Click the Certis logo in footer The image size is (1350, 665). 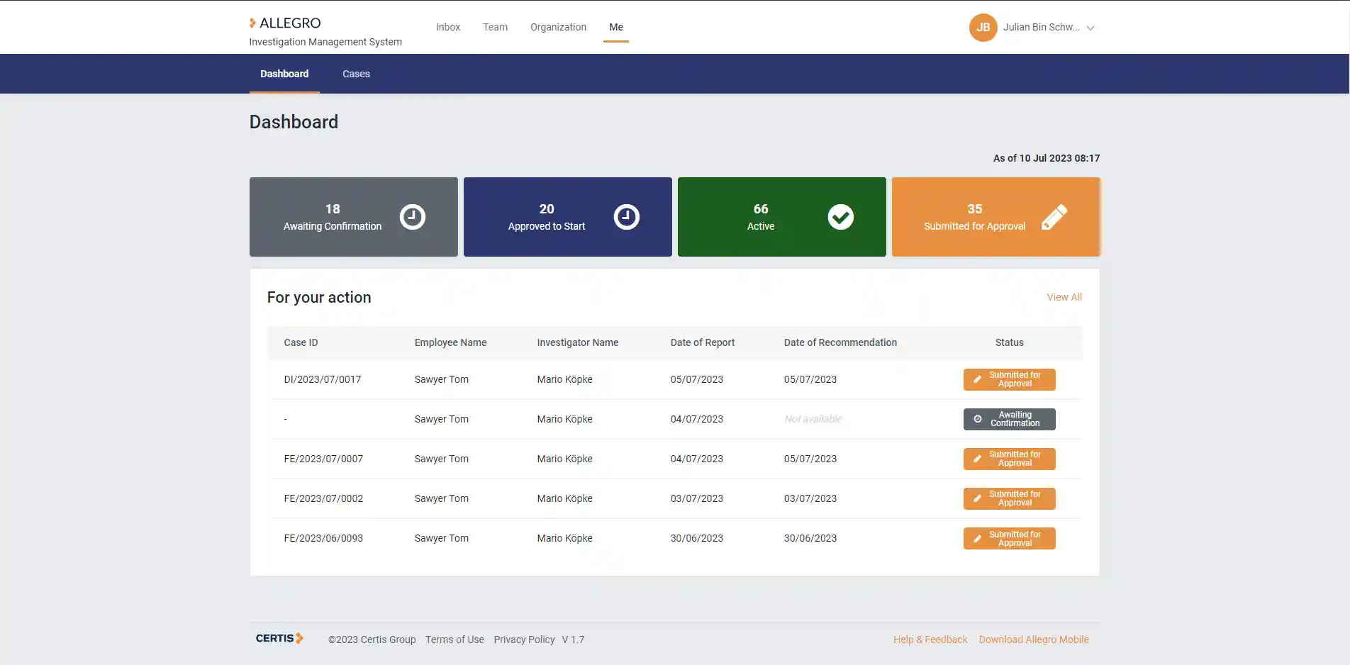[279, 638]
